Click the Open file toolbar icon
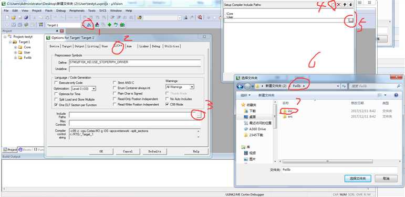The image size is (405, 197). (14, 17)
